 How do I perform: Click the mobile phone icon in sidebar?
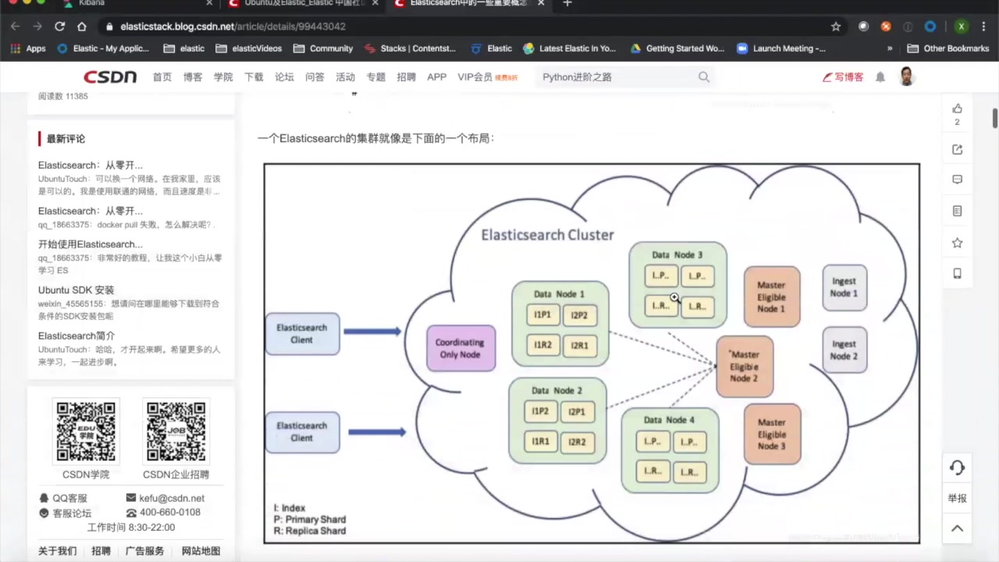pos(958,273)
